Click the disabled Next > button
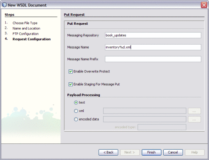The width and height of the screenshot is (209, 160). pyautogui.click(x=130, y=152)
